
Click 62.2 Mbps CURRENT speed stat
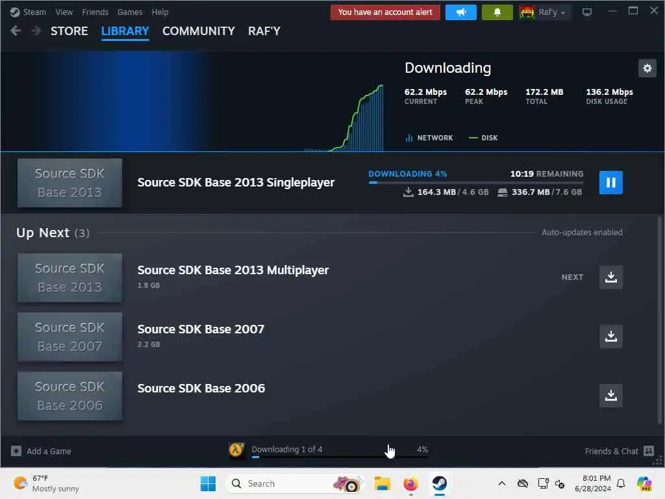[425, 96]
